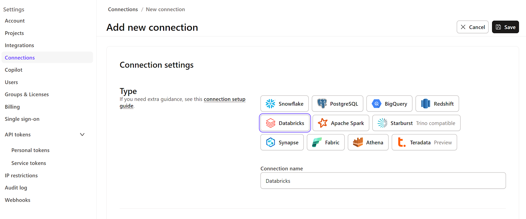Viewport: 526px width, 219px height.
Task: Choose the Fabric connection type
Action: click(x=326, y=142)
